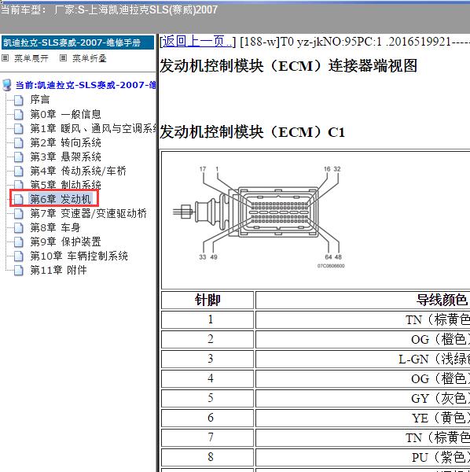This screenshot has width=470, height=472.
Task: Click the page icon beside 序言
Action: (19, 100)
